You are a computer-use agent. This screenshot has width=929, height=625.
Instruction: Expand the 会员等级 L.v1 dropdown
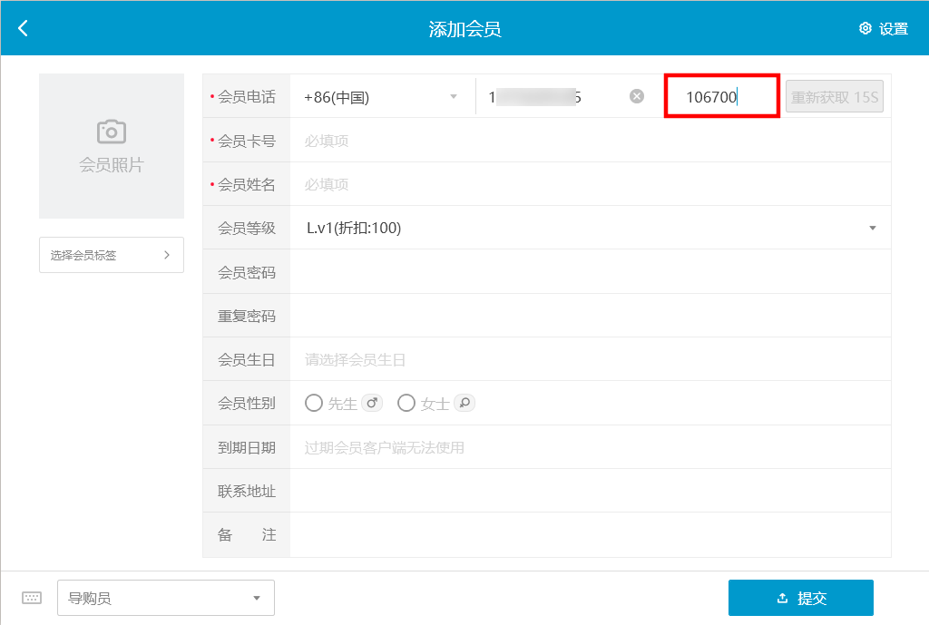pos(590,228)
